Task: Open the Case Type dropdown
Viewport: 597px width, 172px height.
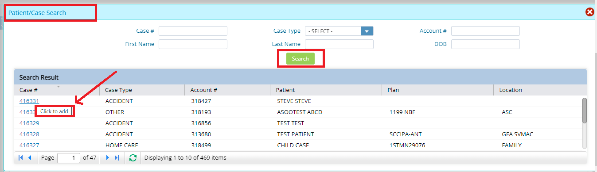Action: pyautogui.click(x=367, y=31)
